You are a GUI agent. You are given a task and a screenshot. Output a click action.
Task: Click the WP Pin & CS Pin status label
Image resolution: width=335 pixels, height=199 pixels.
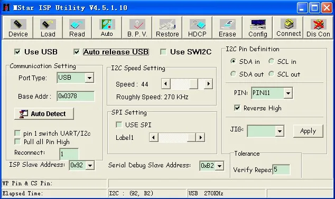tap(27, 183)
